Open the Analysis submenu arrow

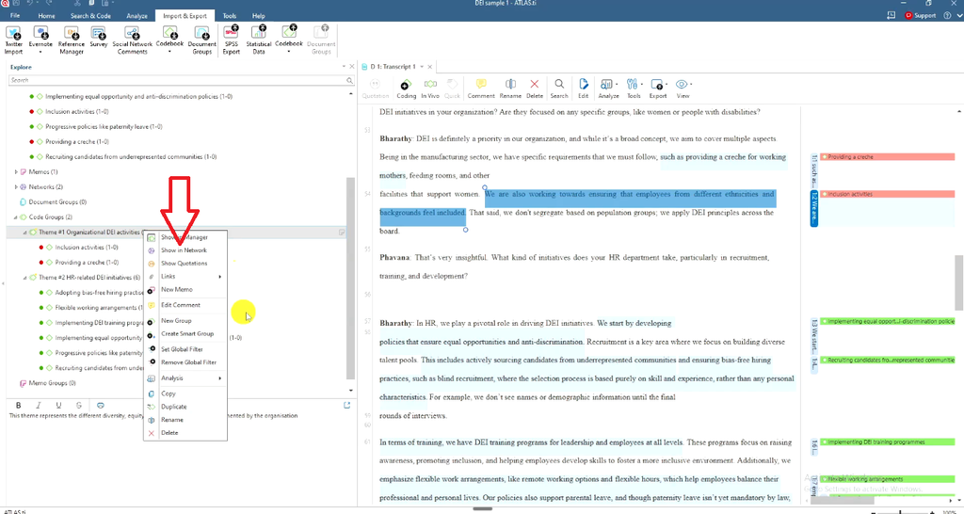pos(219,378)
